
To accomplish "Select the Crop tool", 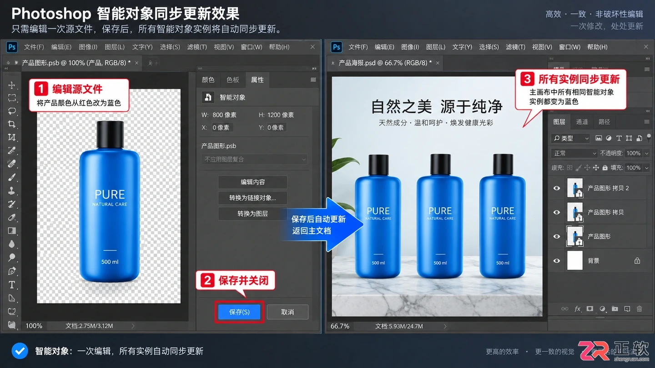I will pyautogui.click(x=12, y=124).
